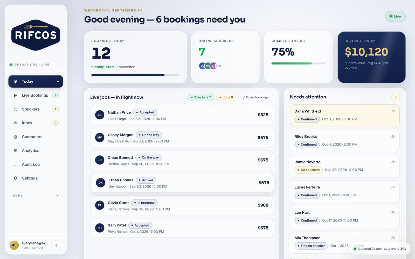Viewport: 415px width, 259px height.
Task: Click the Live Bookings 8 count badge
Action: pos(56,95)
